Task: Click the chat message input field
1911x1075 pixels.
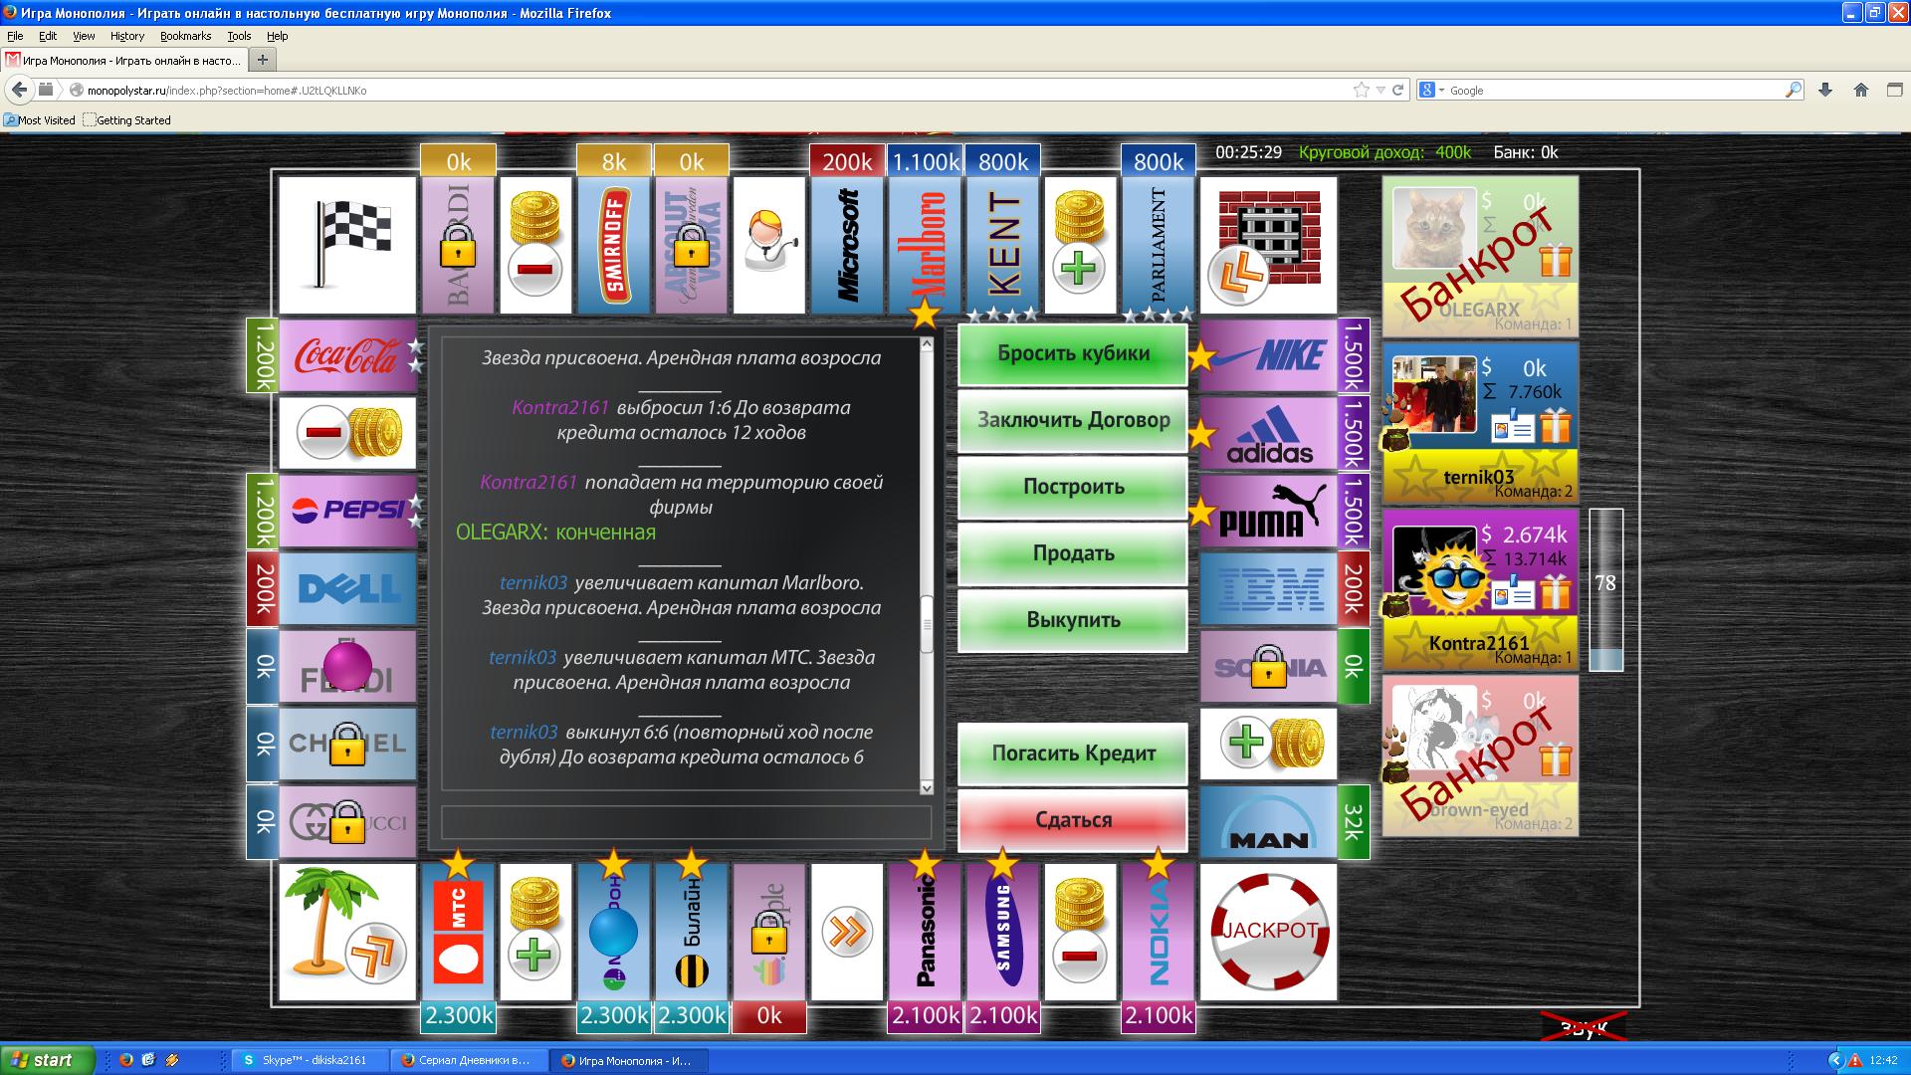Action: (x=687, y=822)
